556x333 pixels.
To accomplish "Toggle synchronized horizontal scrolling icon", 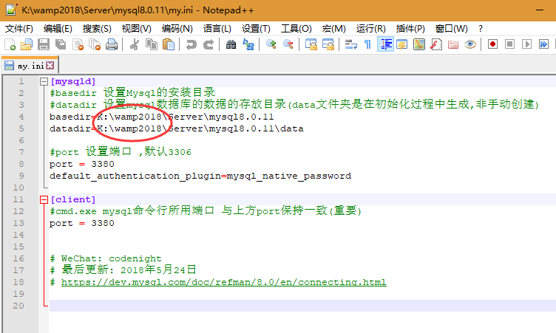I will point(328,44).
